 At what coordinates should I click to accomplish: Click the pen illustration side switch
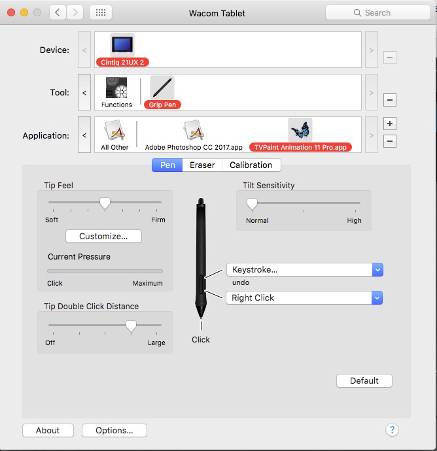[x=201, y=284]
